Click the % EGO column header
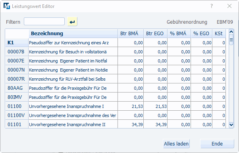This screenshot has height=153, width=239. tap(202, 33)
